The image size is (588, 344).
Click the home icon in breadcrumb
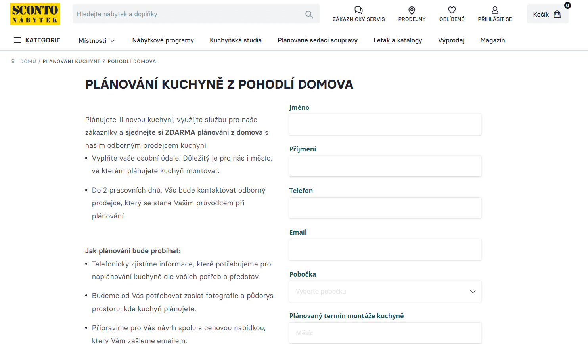pyautogui.click(x=13, y=61)
